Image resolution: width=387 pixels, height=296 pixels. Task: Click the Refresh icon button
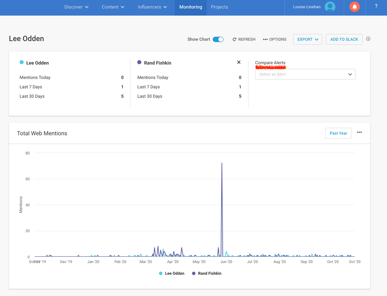[235, 39]
